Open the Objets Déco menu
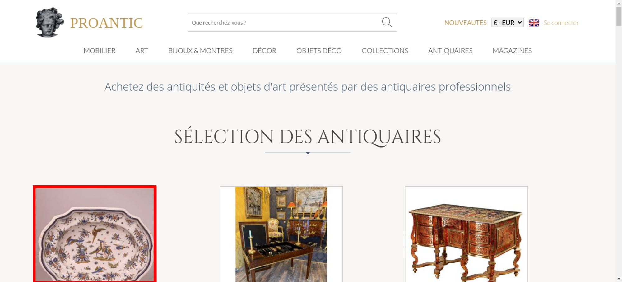Screen dimensions: 622x282 (319, 51)
